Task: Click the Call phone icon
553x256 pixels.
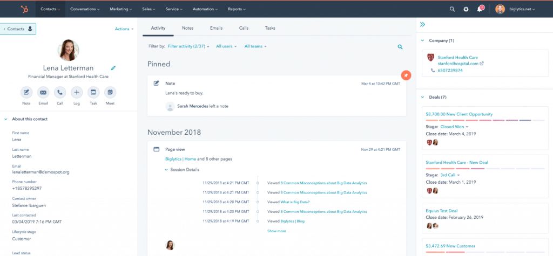Action: 60,92
